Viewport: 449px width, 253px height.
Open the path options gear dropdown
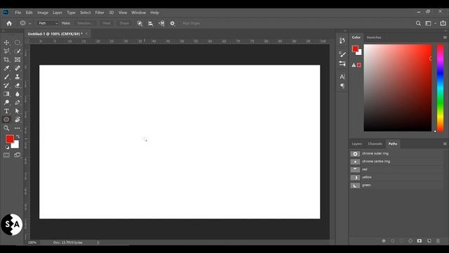(x=173, y=23)
